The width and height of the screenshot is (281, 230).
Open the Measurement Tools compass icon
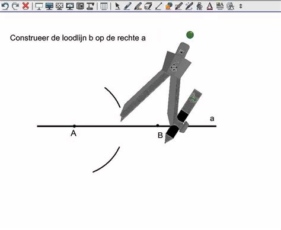tap(230, 7)
